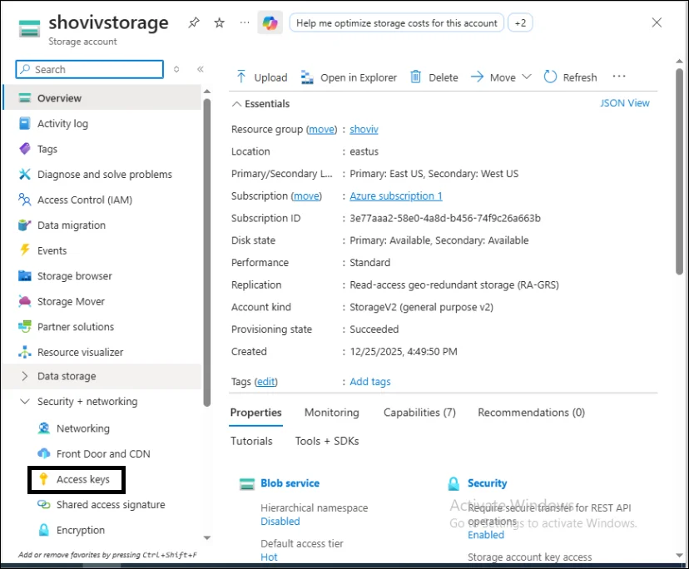Click the Access Control (IAM) people icon
Image resolution: width=689 pixels, height=569 pixels.
coord(25,200)
